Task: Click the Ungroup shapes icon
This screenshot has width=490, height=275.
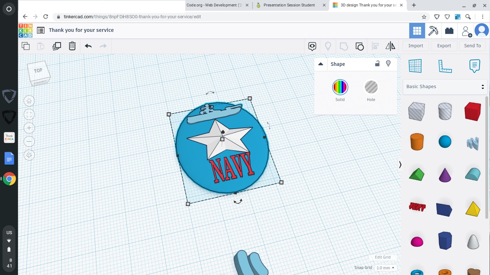Action: 359,46
